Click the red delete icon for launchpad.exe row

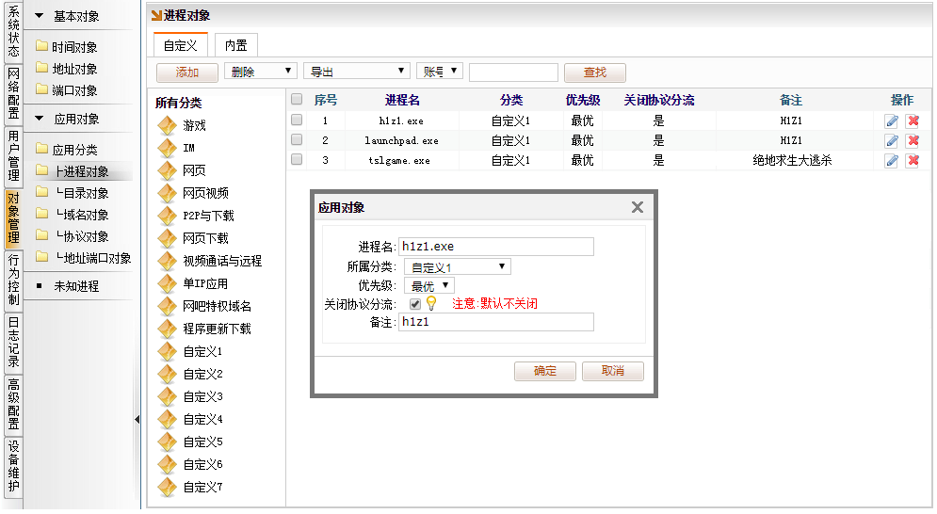tap(912, 140)
